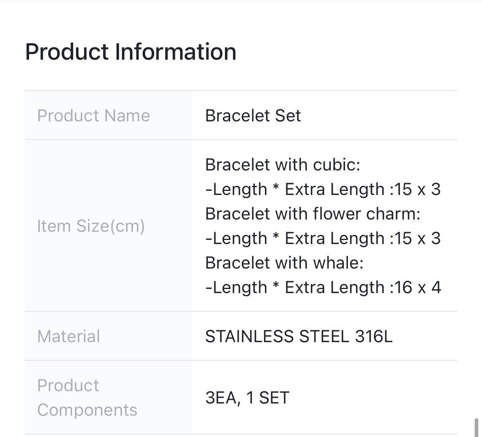The width and height of the screenshot is (482, 437).
Task: Click the vertical scrollbar thumb
Action: [476, 427]
